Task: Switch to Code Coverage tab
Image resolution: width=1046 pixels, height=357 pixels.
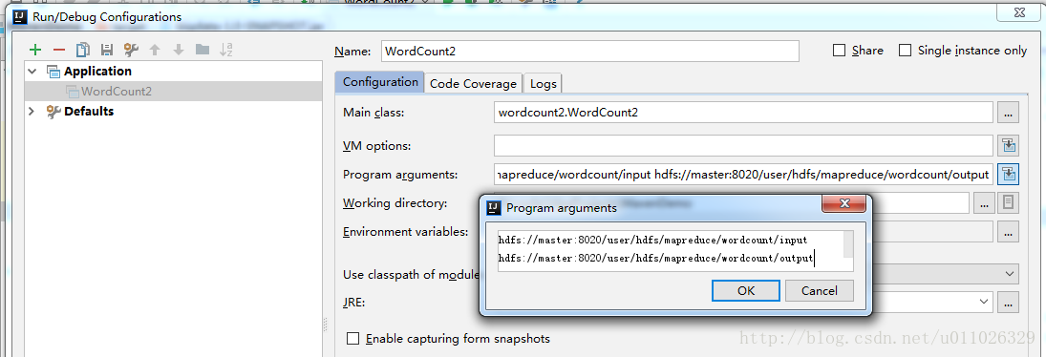Action: point(473,83)
